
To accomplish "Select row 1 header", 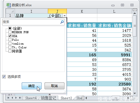I will click(10, 16).
